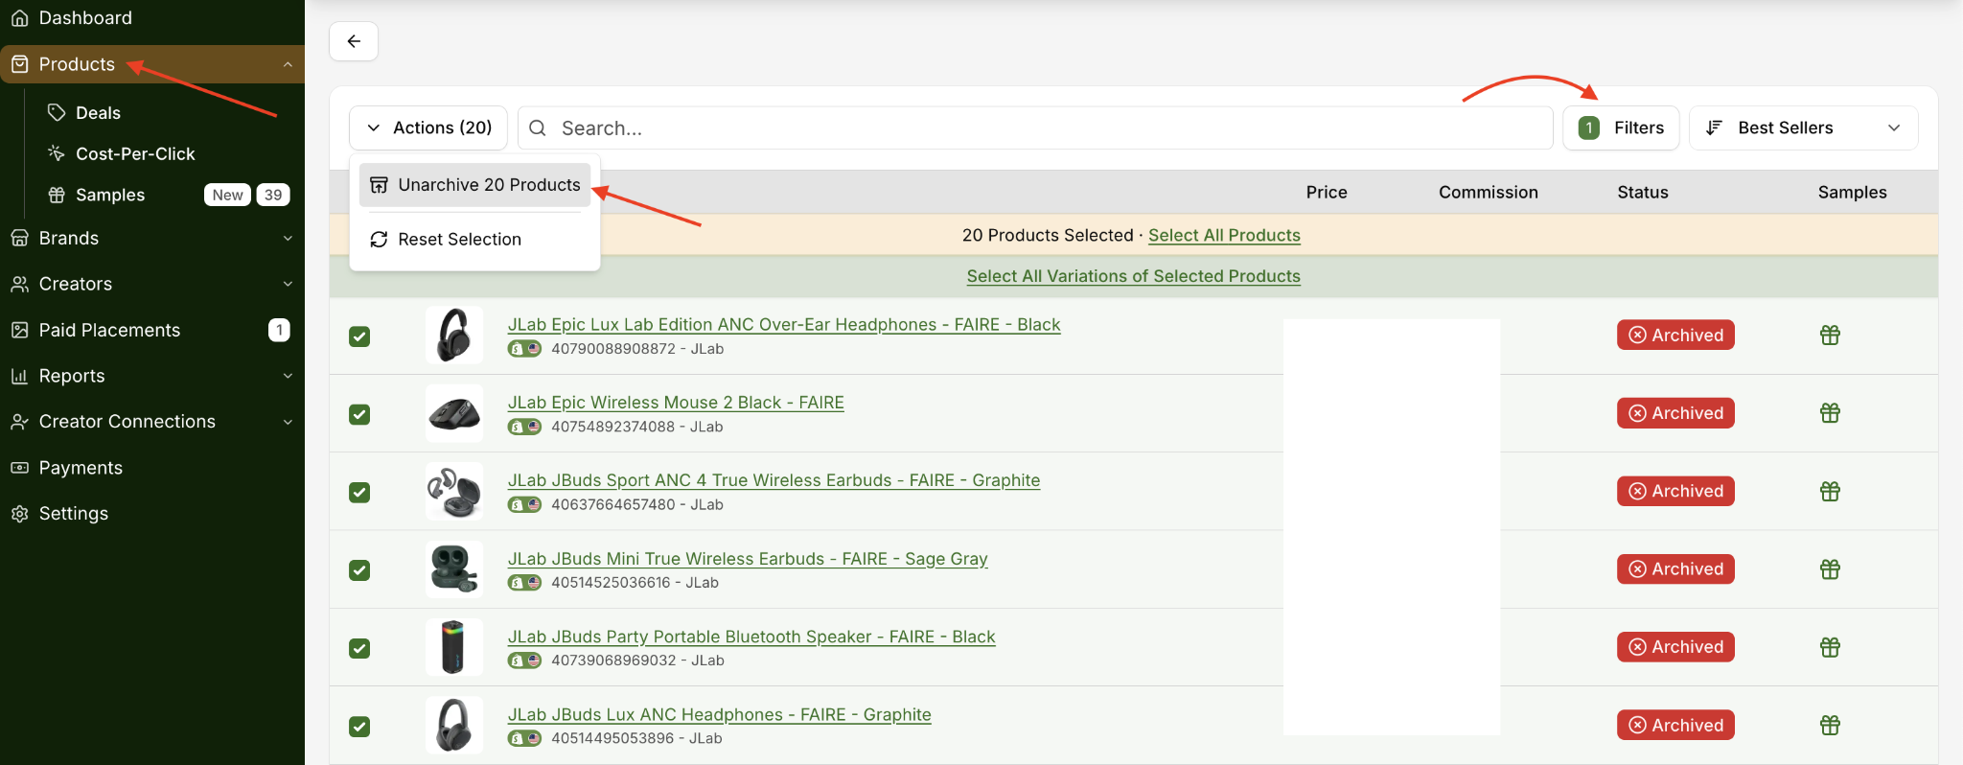Click the Select All Products link

coord(1224,235)
